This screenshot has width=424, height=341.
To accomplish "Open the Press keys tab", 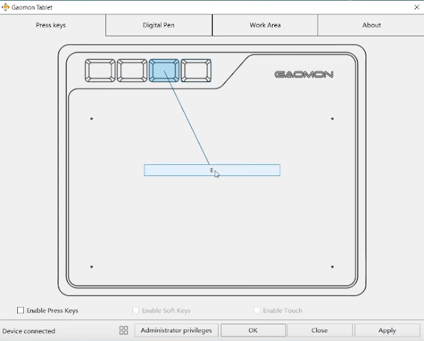I will pyautogui.click(x=51, y=25).
